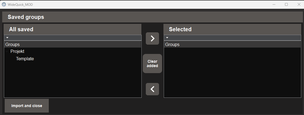The height and width of the screenshot is (115, 304).
Task: Click the Selected panel title
Action: [180, 29]
